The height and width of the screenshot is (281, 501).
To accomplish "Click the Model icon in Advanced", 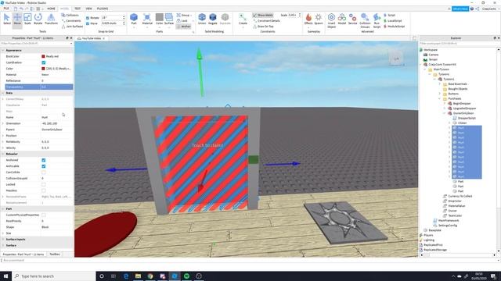I will pos(342,19).
